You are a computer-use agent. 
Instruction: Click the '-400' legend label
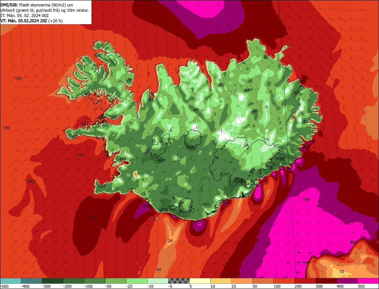[25, 286]
